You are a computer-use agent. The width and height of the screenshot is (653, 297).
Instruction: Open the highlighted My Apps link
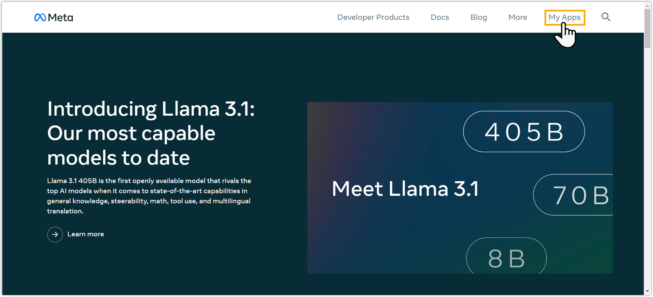click(564, 18)
